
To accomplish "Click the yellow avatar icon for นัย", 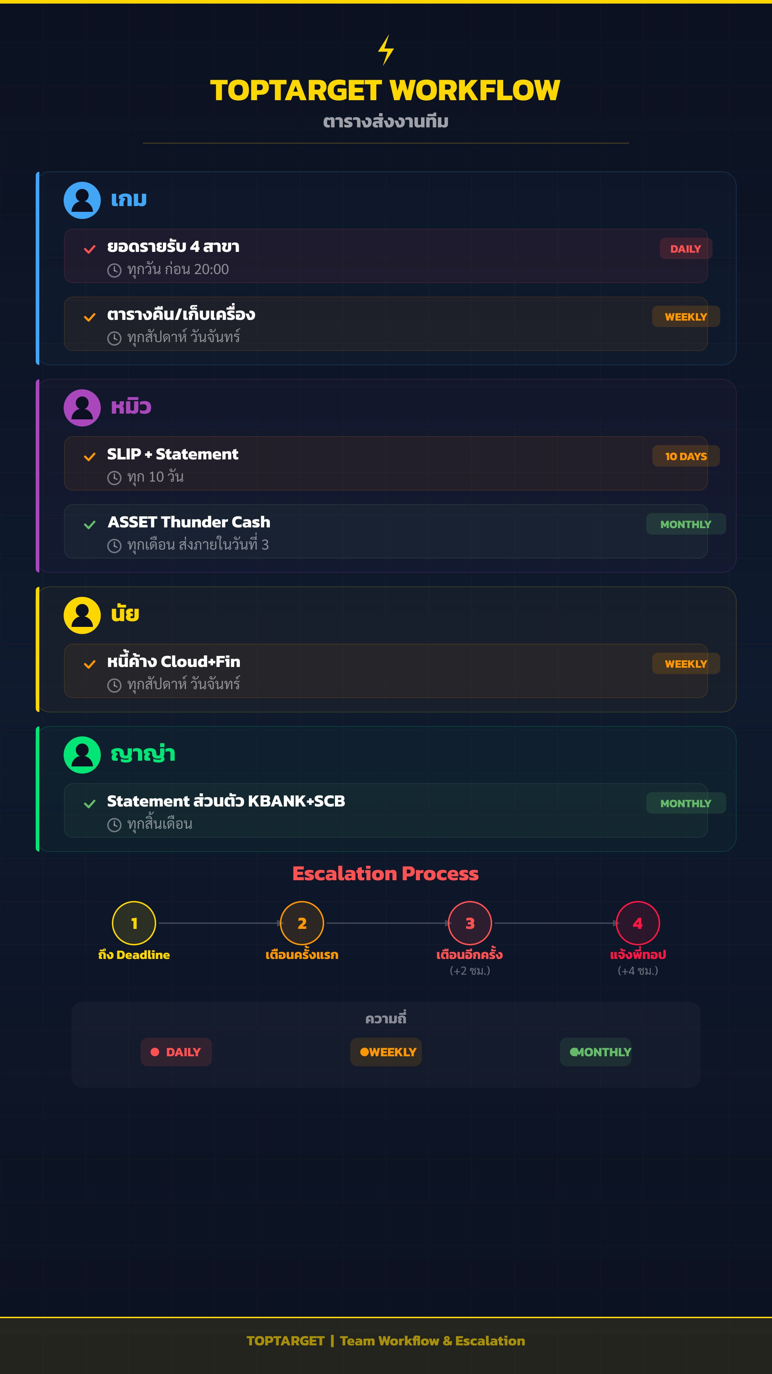I will coord(82,615).
